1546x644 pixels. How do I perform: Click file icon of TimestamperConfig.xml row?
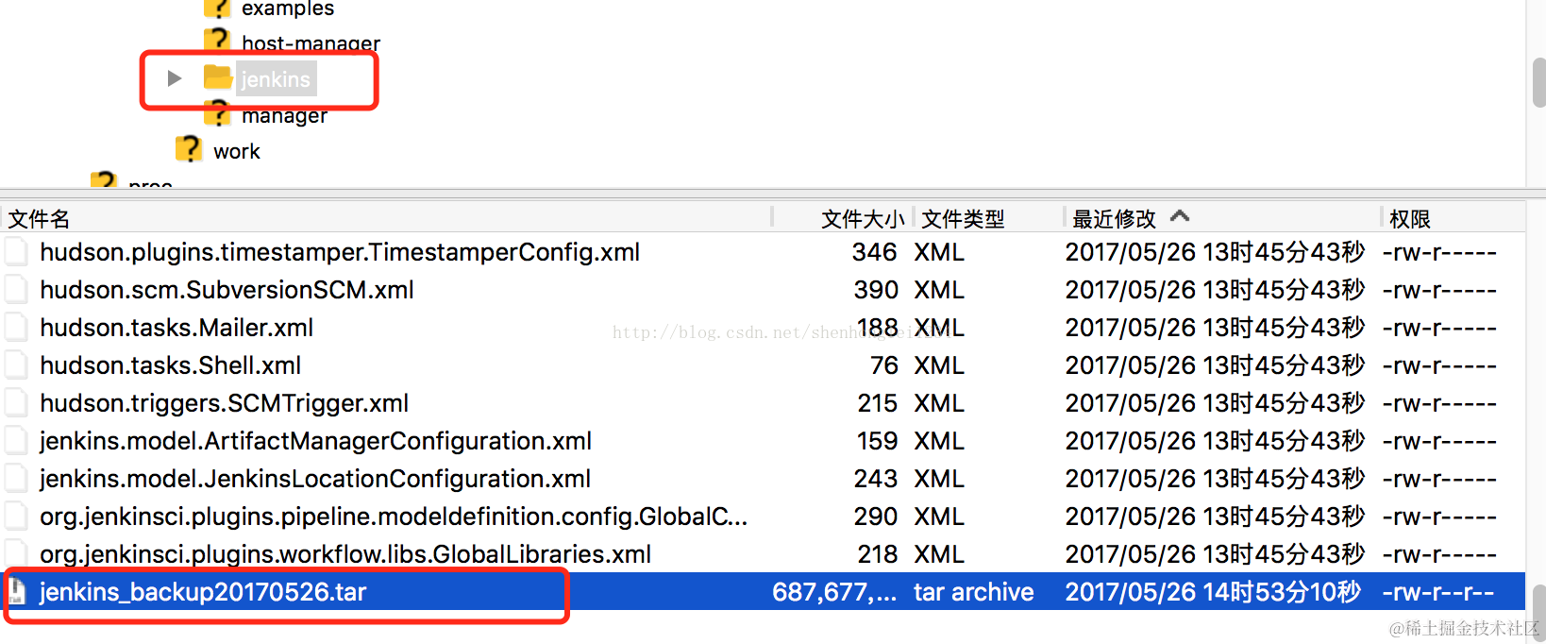[16, 251]
